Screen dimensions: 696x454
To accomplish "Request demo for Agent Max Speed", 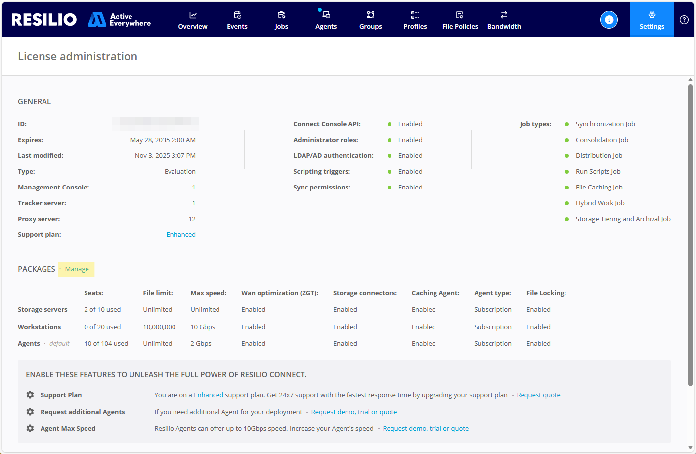I will [x=426, y=429].
